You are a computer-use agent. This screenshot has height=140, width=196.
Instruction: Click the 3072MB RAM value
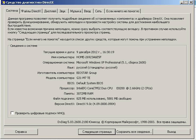point(85,94)
